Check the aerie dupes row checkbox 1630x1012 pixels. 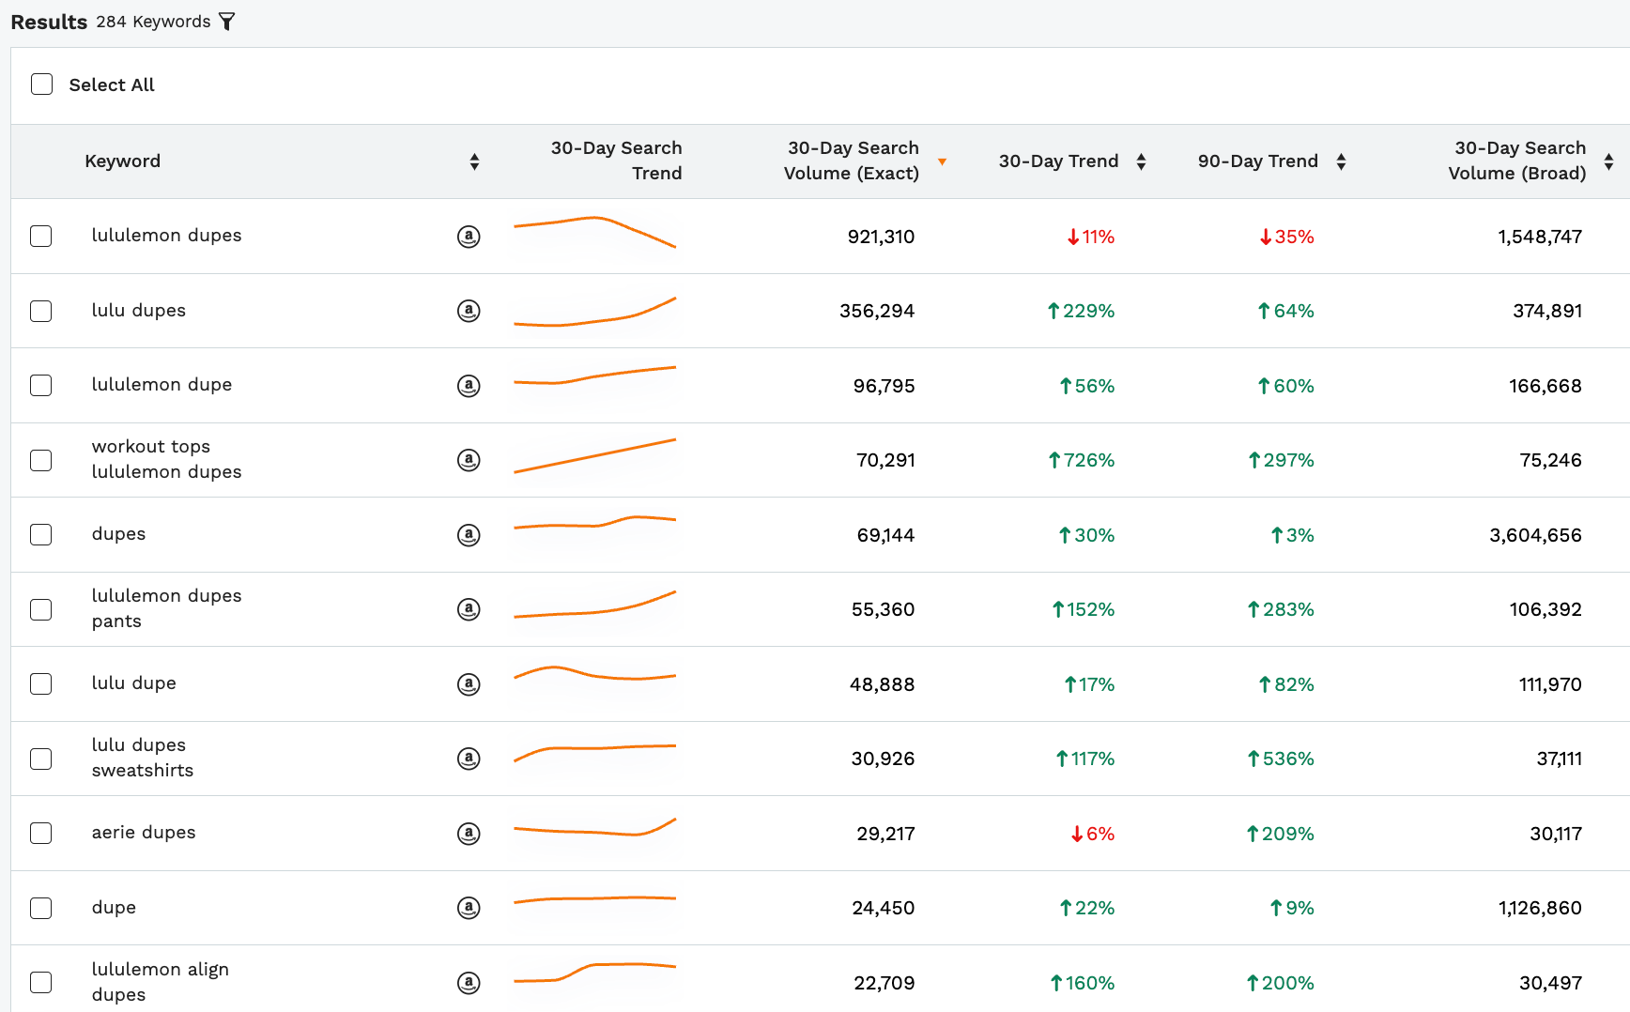pyautogui.click(x=40, y=833)
